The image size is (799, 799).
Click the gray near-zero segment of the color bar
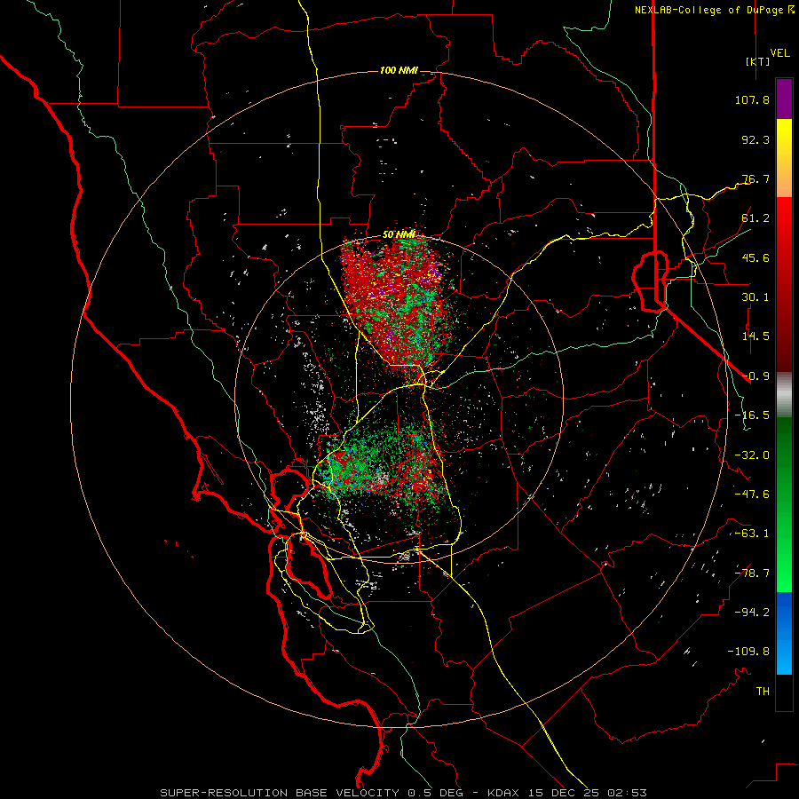(x=784, y=395)
